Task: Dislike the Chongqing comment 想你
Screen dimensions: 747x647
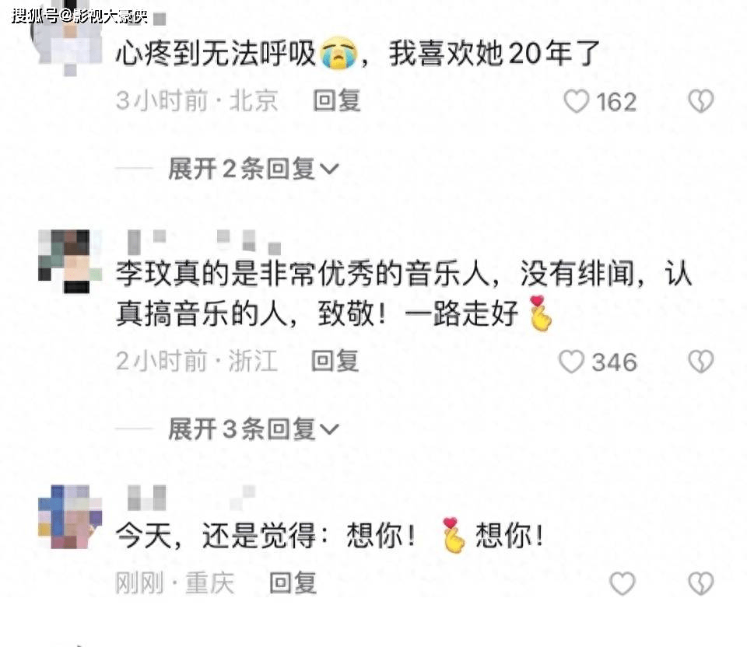Action: [701, 584]
